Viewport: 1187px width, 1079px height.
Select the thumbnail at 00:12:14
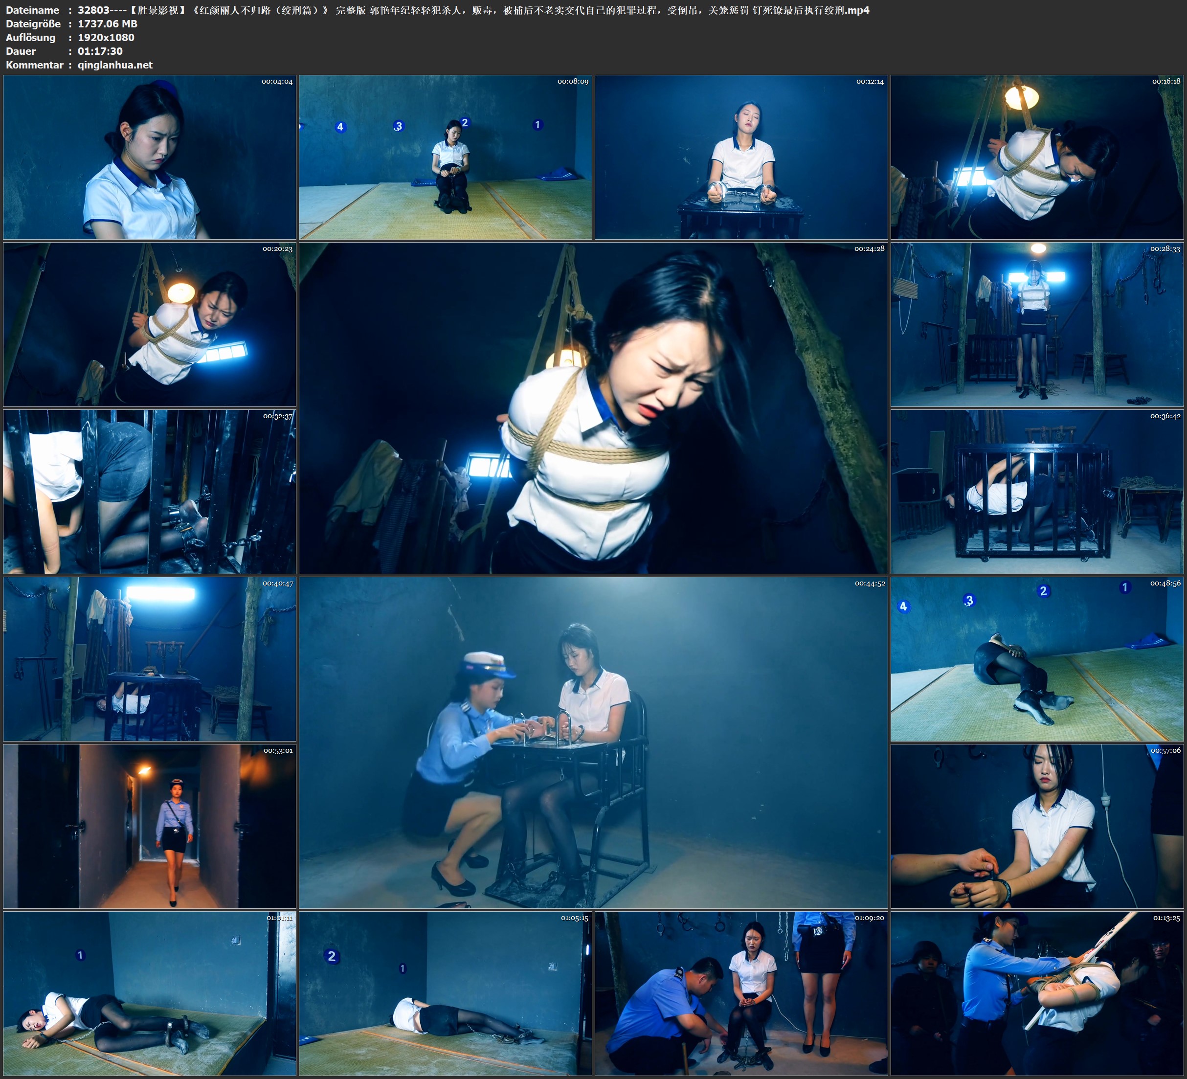pos(740,157)
